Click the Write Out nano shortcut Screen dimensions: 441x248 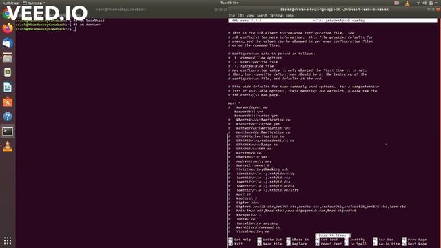pyautogui.click(x=269, y=240)
